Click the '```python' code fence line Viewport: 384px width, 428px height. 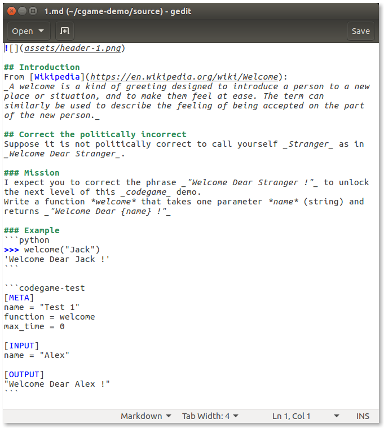27,240
